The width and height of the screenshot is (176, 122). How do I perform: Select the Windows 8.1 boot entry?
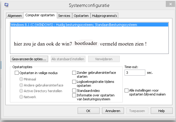tap(89, 25)
